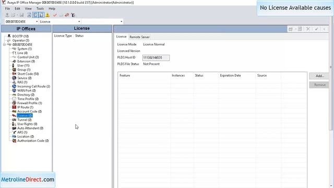Click the WAN Port (0) tree icon
The image size is (334, 188).
click(14, 90)
